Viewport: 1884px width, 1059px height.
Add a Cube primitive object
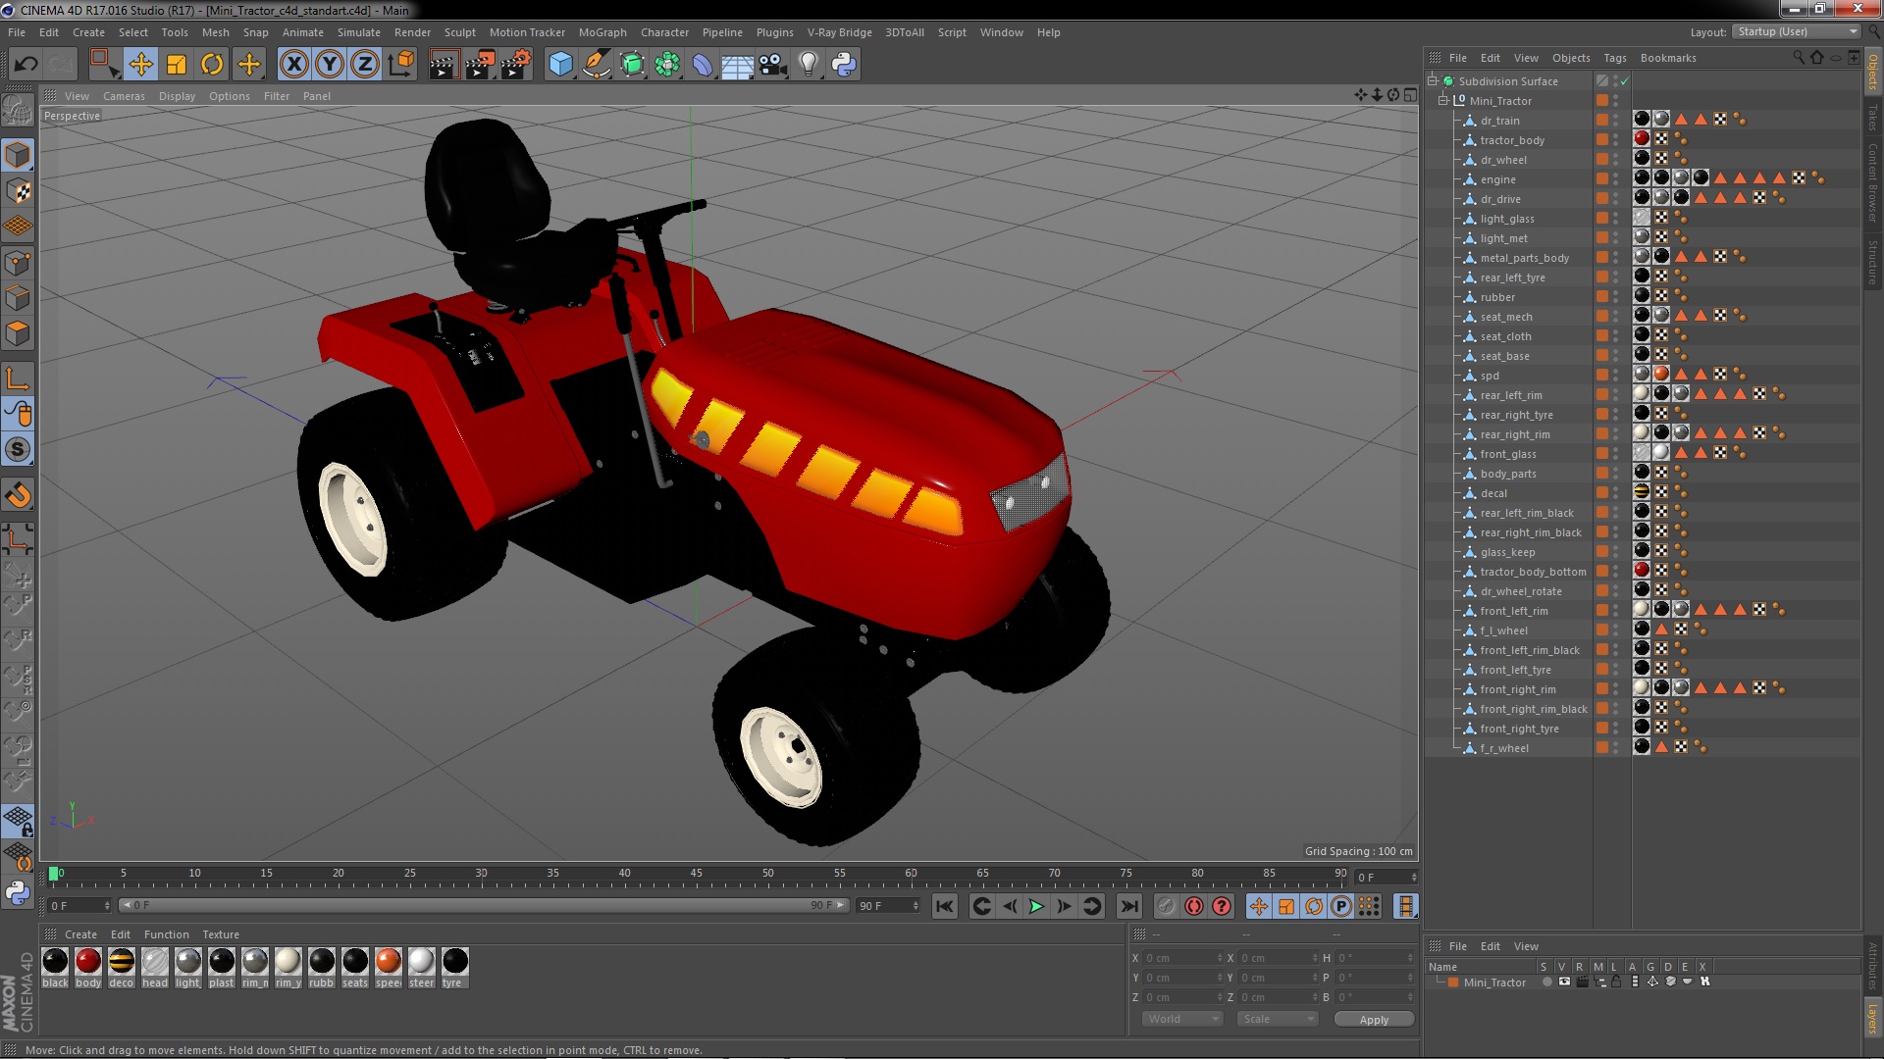tap(560, 65)
